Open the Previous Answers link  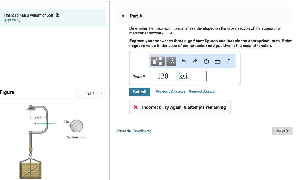[x=171, y=92]
